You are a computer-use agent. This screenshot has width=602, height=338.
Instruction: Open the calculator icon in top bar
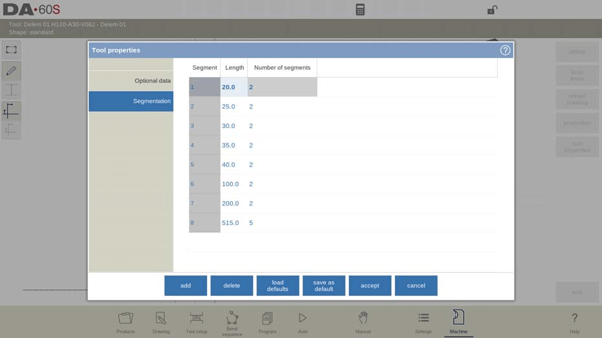pyautogui.click(x=360, y=10)
